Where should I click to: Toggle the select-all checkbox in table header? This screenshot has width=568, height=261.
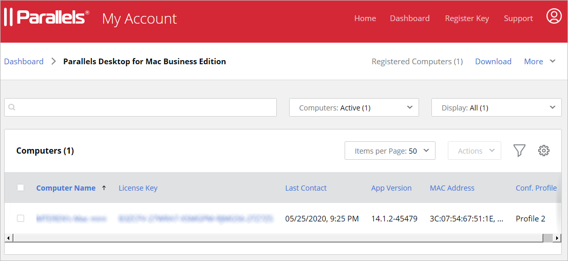[21, 188]
